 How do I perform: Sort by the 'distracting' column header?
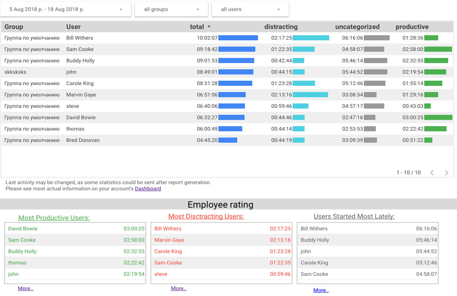[281, 26]
